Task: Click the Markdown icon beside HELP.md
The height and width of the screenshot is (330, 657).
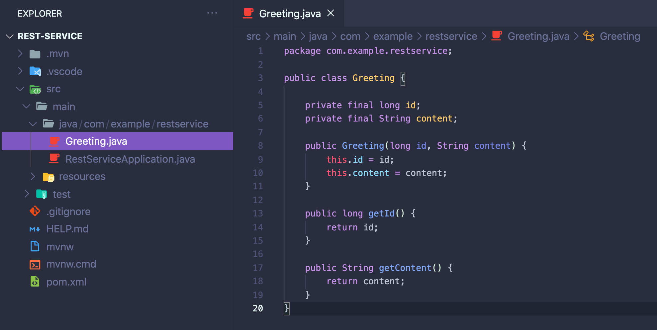Action: (35, 229)
